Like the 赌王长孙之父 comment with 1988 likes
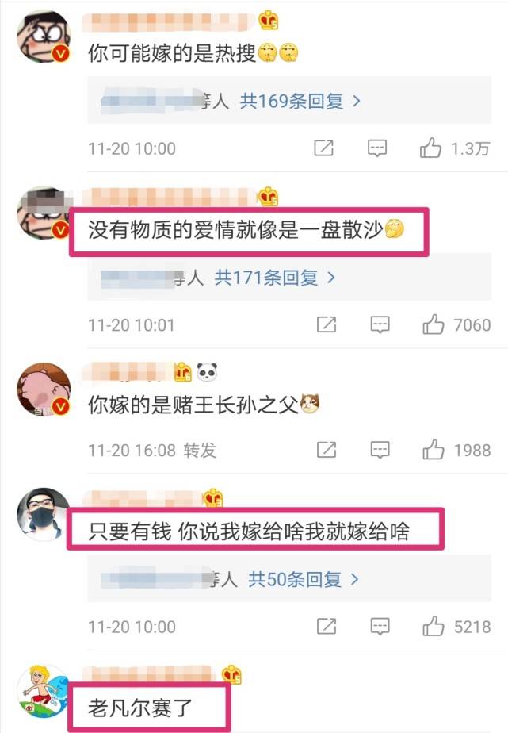 (x=433, y=450)
